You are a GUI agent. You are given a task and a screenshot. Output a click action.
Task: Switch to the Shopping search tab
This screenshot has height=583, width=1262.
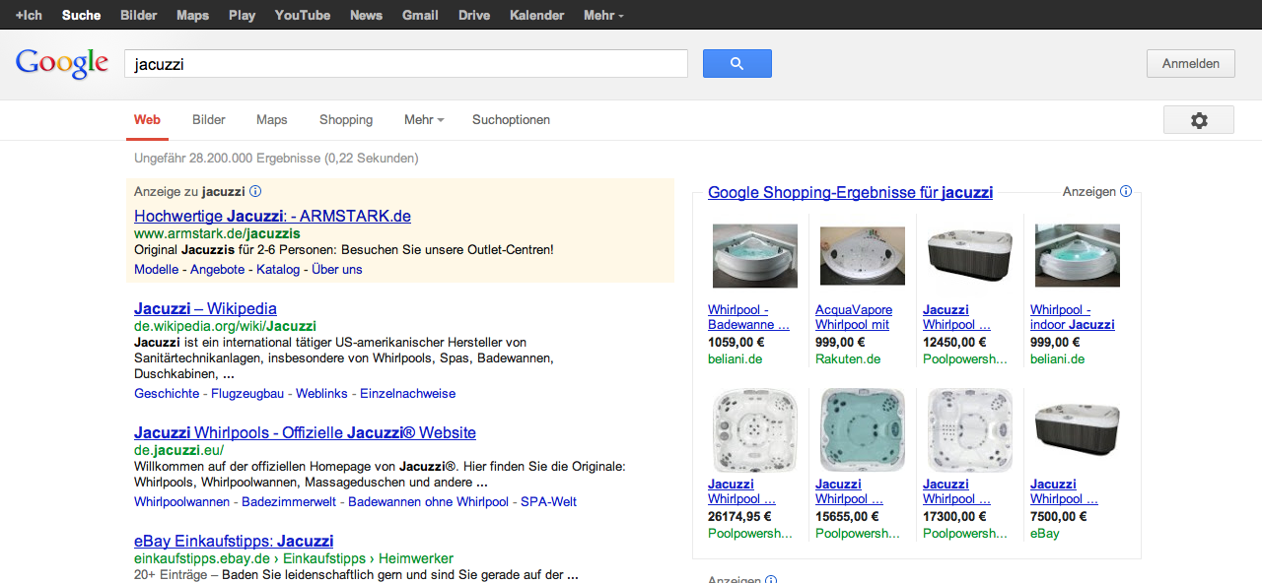[346, 120]
